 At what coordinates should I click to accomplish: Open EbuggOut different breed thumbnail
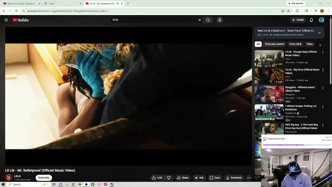click(269, 94)
